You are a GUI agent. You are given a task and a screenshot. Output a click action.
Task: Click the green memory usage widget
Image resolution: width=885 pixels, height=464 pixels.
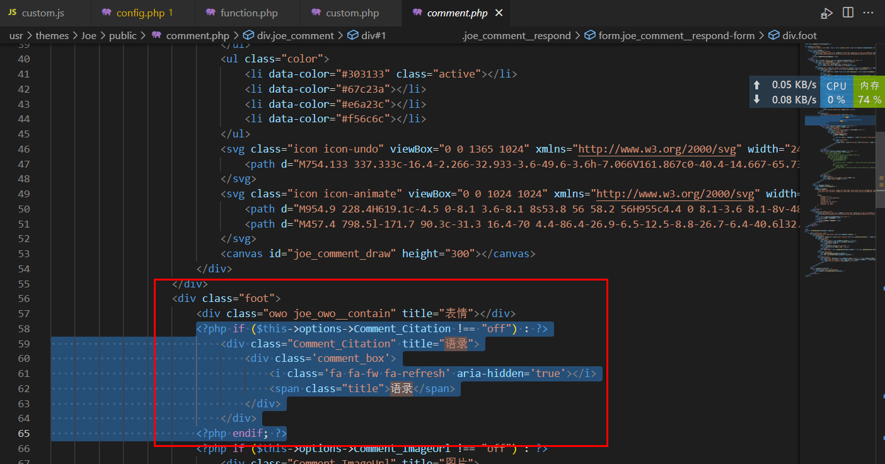tap(869, 93)
